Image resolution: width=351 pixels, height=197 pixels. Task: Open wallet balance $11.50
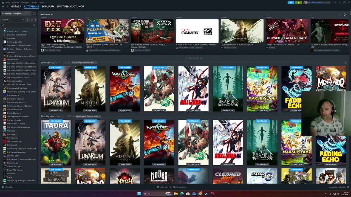328,2
